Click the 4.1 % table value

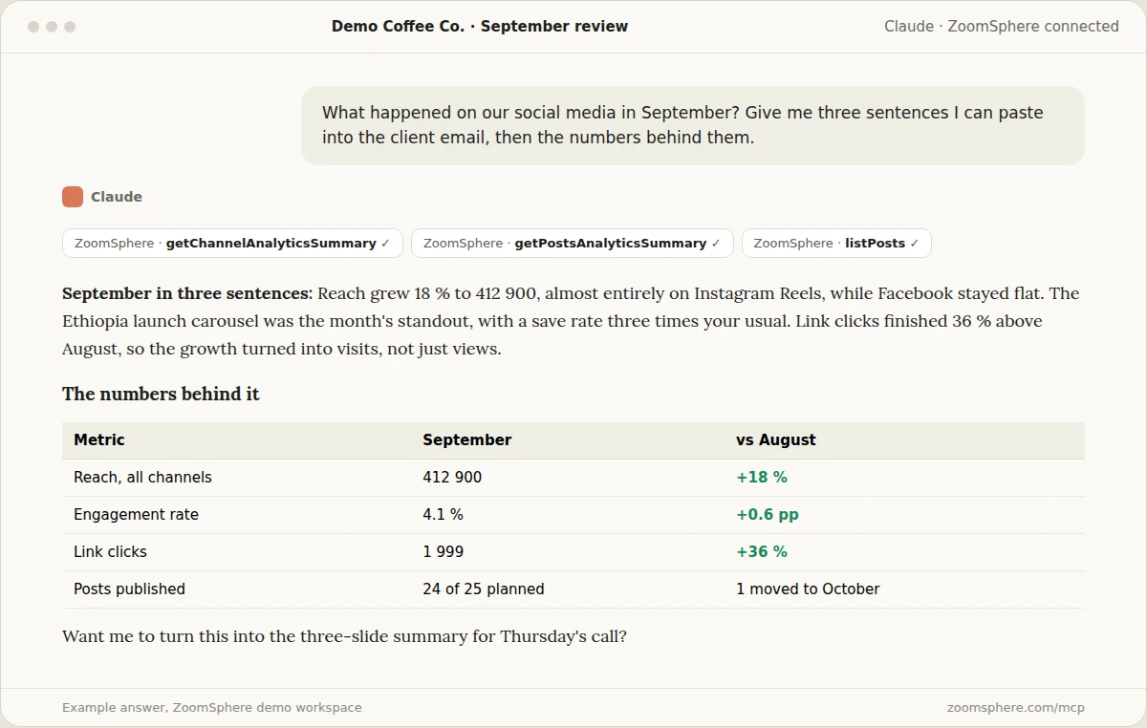coord(443,515)
